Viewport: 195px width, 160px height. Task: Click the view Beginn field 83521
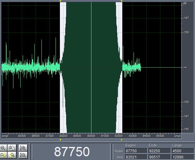(136, 157)
